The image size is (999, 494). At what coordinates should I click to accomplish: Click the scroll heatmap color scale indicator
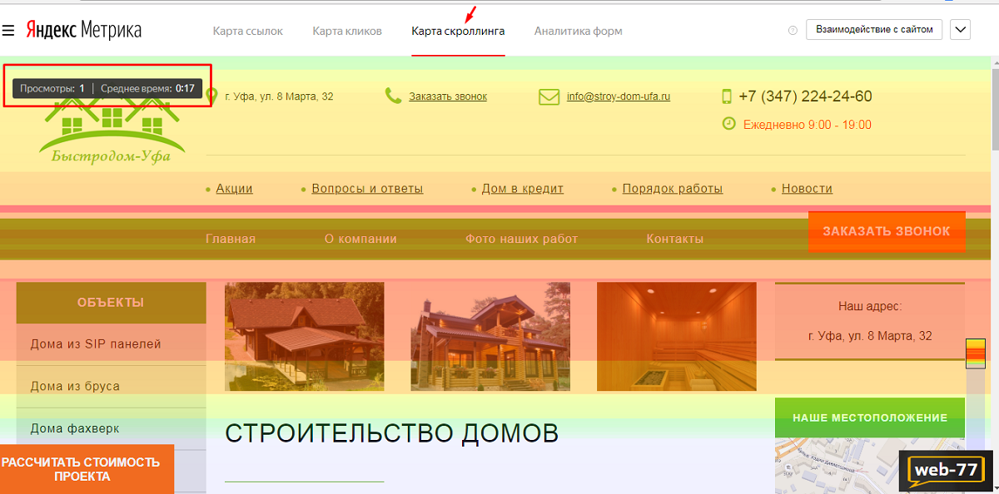pyautogui.click(x=975, y=353)
